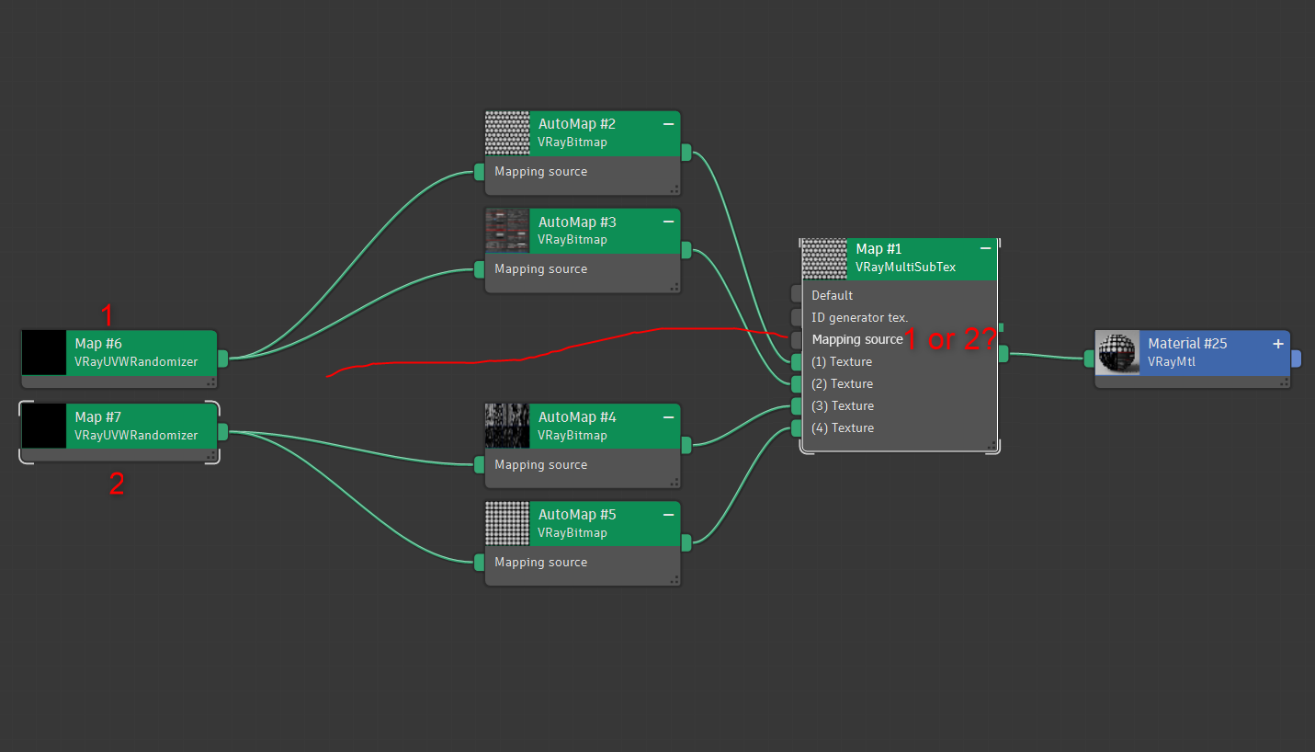This screenshot has width=1315, height=752.
Task: Select the Material #25 title
Action: tap(1187, 343)
